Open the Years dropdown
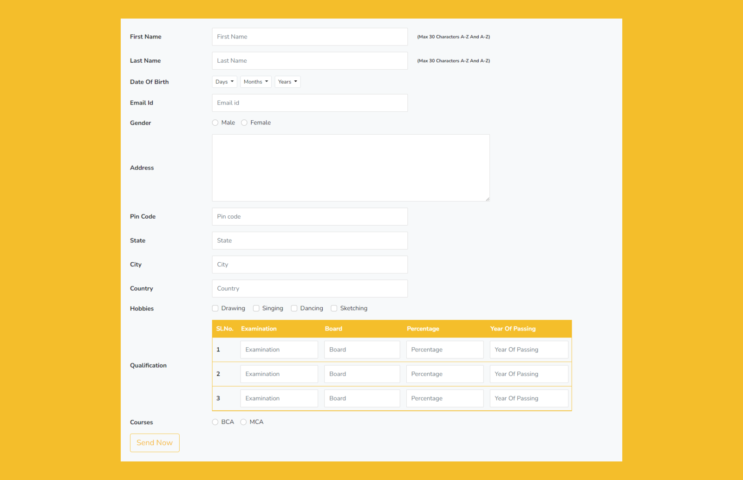This screenshot has height=480, width=743. [x=287, y=82]
